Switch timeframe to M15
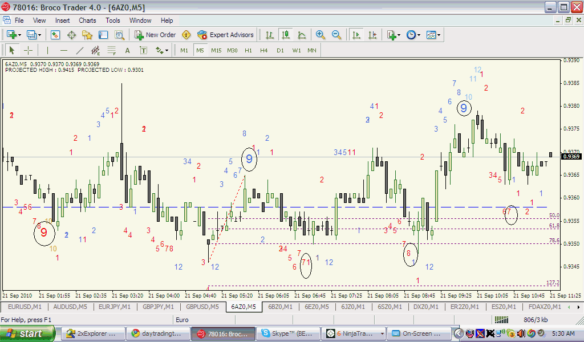 point(216,50)
